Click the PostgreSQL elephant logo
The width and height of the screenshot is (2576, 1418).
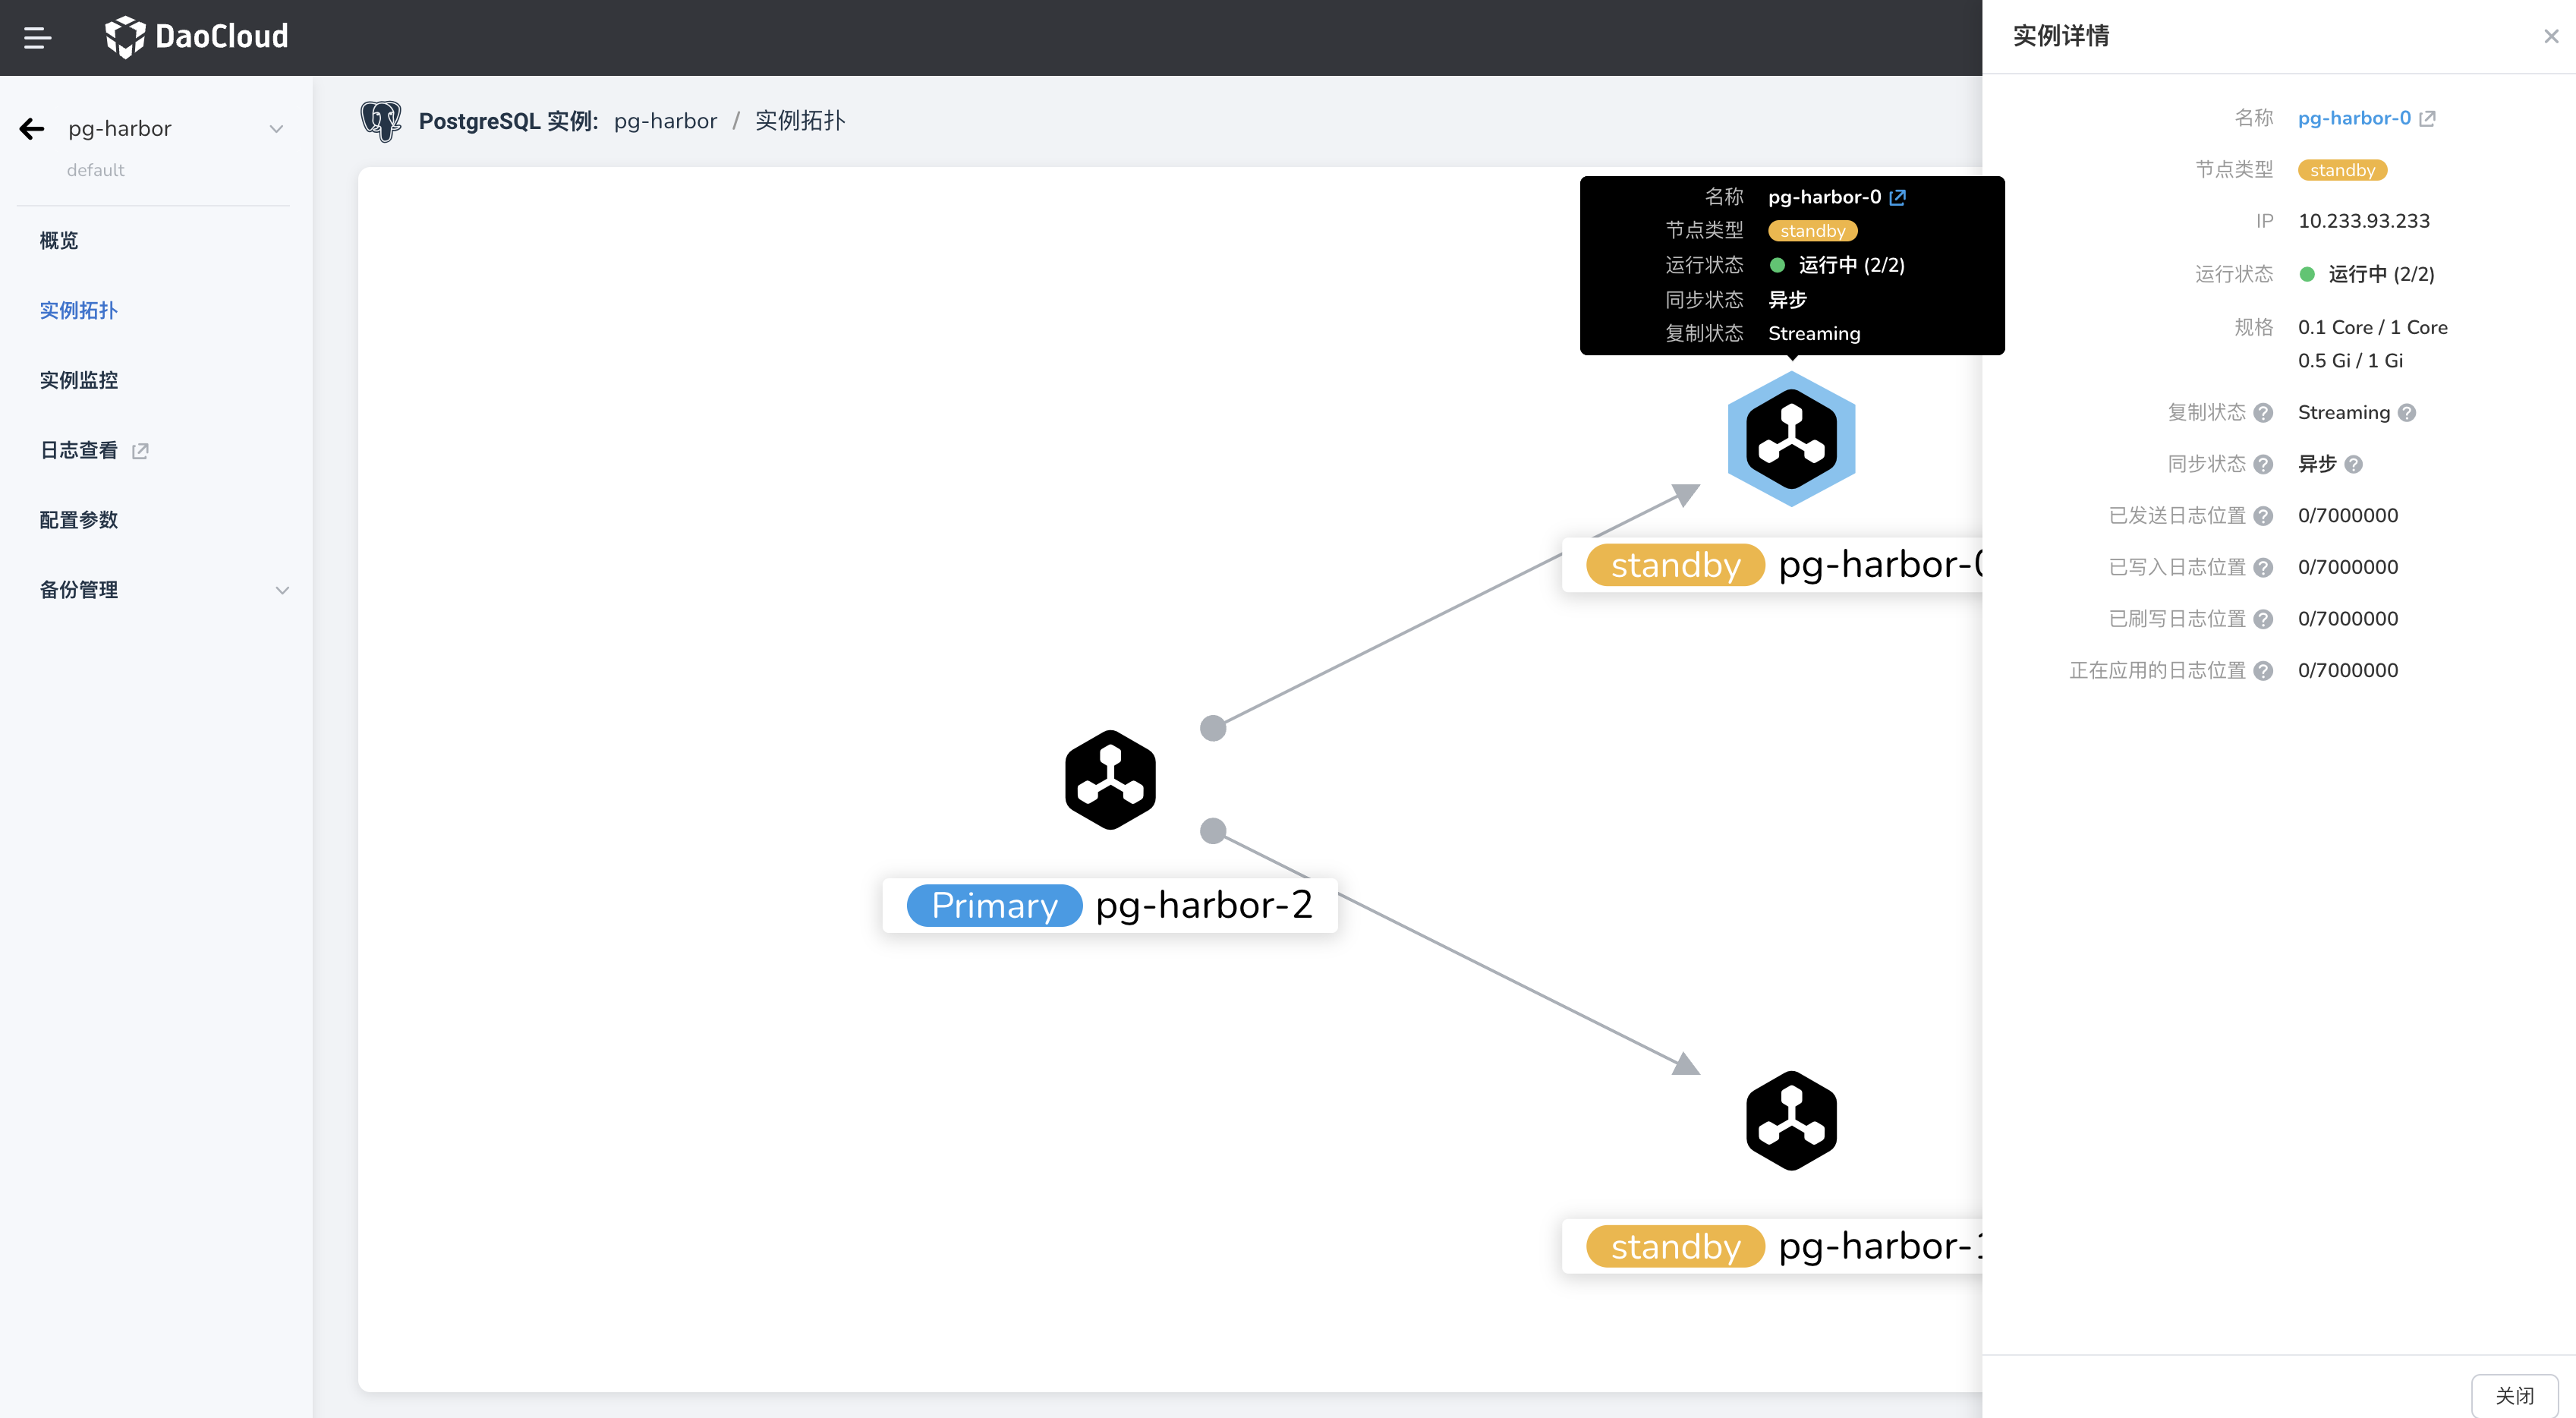381,121
